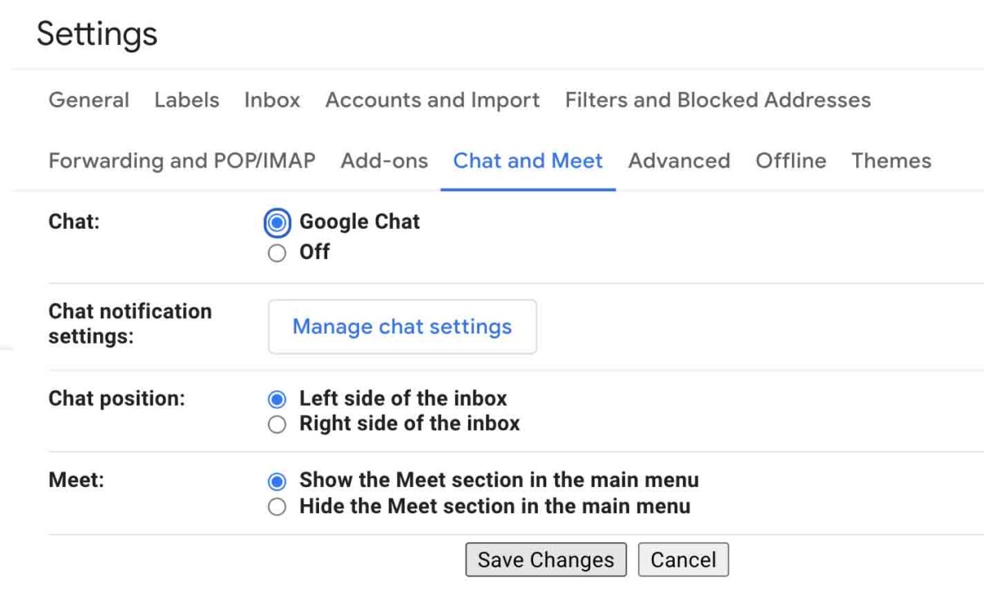The height and width of the screenshot is (601, 984).
Task: Choose Left side of the inbox
Action: pos(278,399)
